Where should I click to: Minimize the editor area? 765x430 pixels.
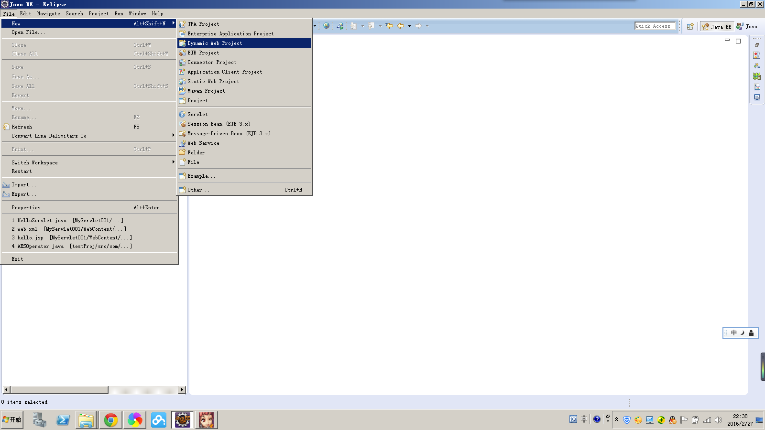tap(727, 40)
